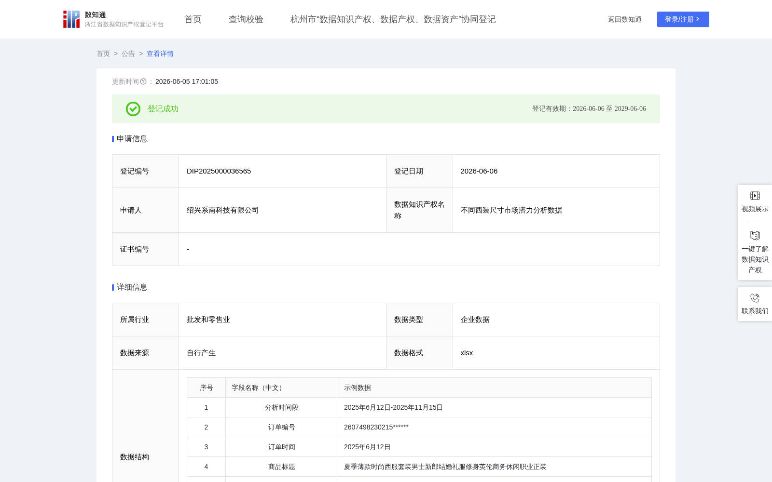Click update time value 2026-06-05 17:01:05
The image size is (772, 482).
[x=187, y=82]
